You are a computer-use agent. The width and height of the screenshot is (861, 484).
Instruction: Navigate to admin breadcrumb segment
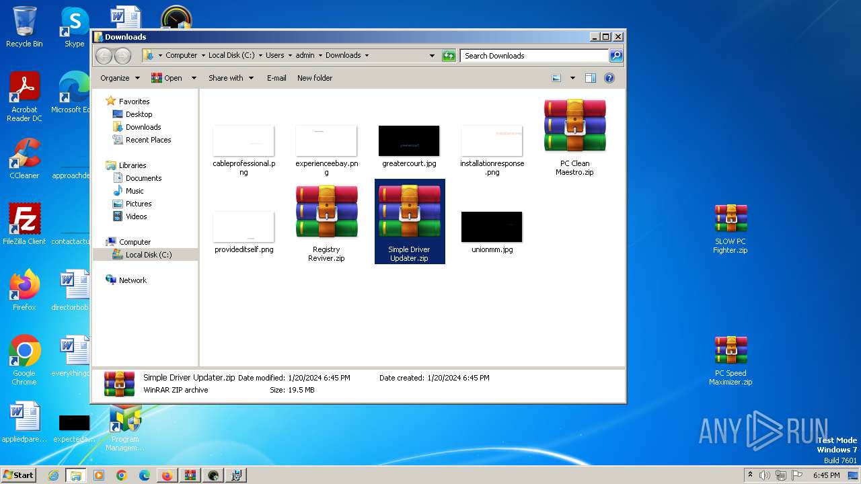(305, 56)
